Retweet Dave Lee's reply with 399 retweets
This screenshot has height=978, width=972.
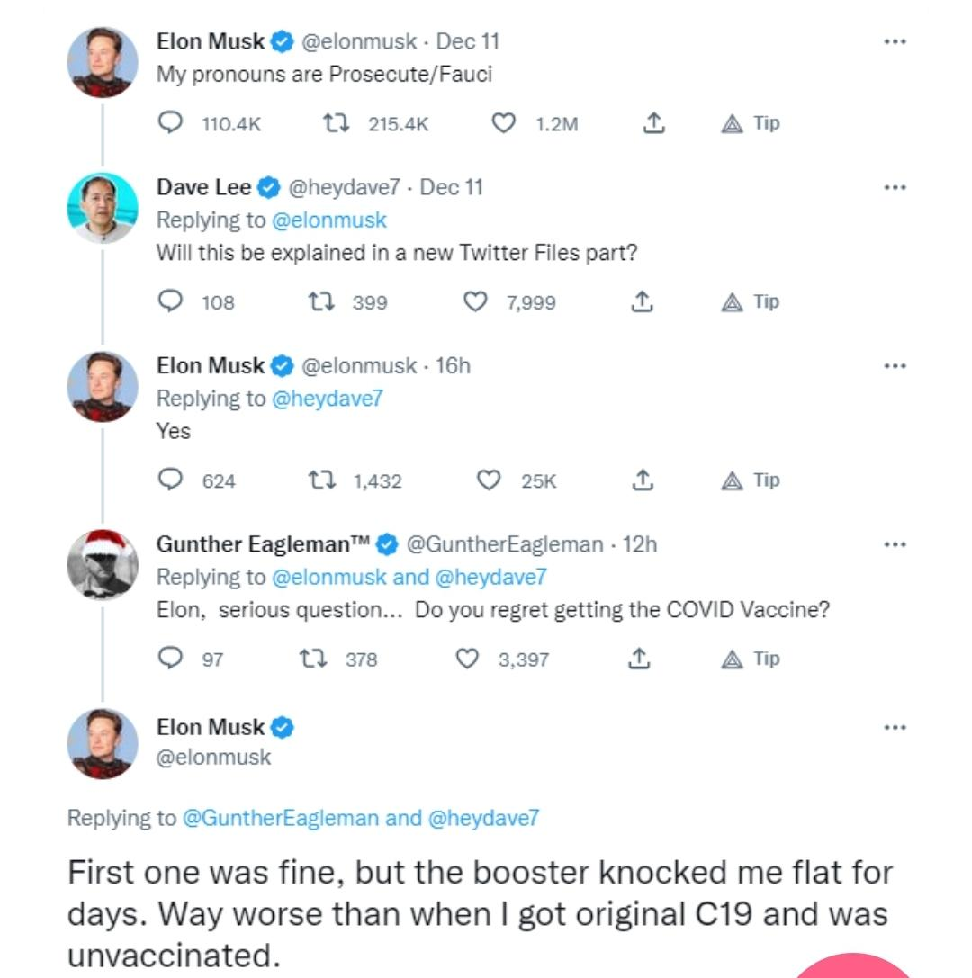coord(321,302)
